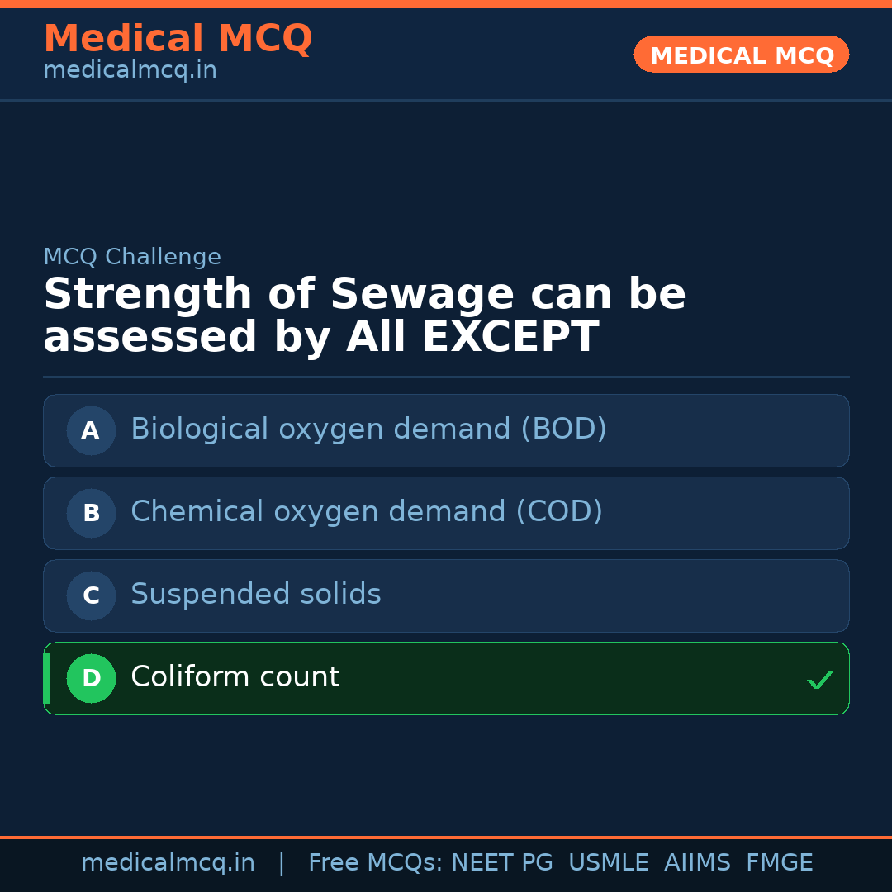
Task: Choose the Suspended solids answer text
Action: 255,595
